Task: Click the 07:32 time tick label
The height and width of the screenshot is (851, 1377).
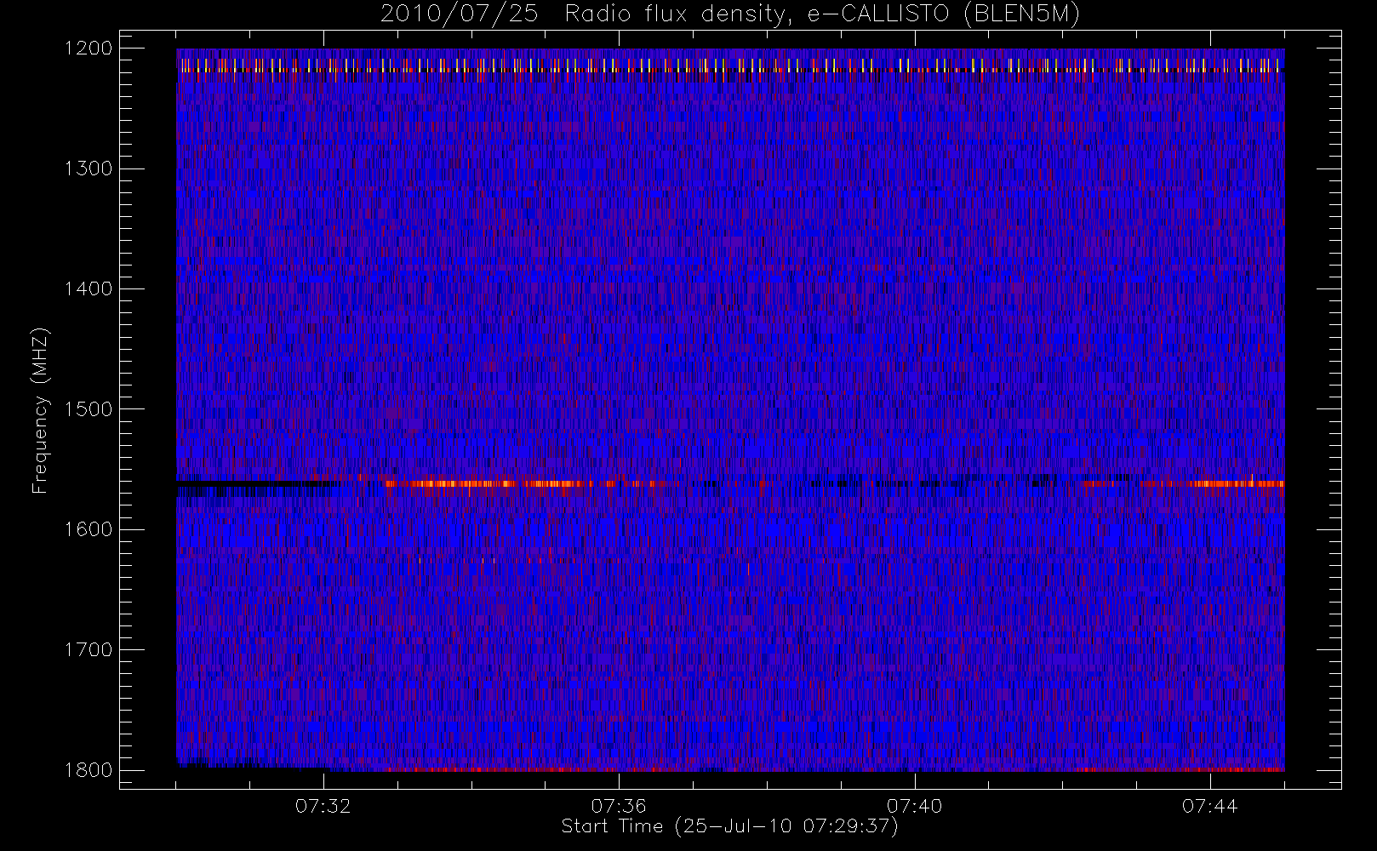Action: (x=323, y=806)
